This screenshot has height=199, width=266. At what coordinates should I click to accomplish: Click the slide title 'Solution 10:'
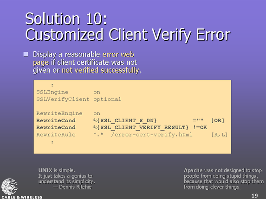point(66,19)
